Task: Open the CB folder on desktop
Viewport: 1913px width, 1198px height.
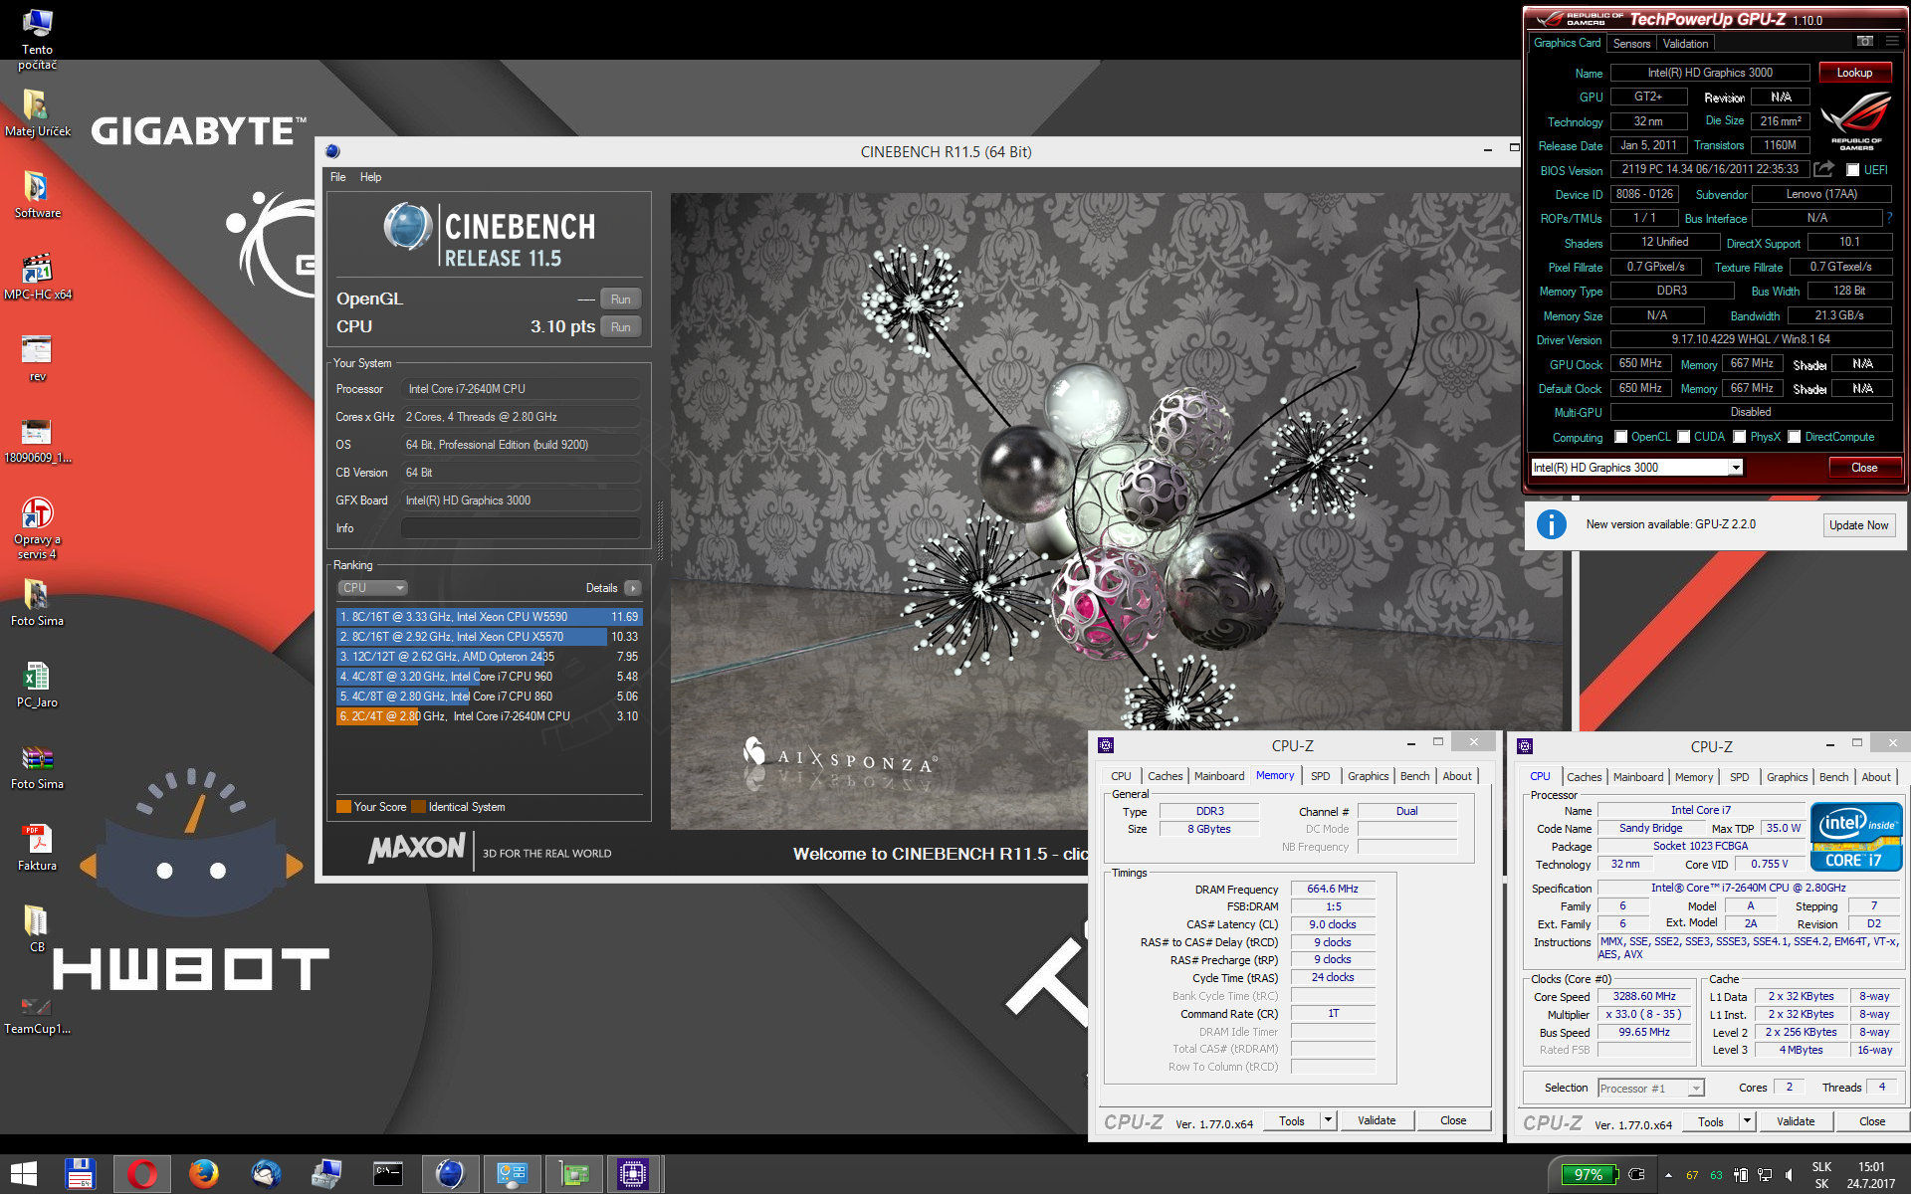Action: [37, 929]
